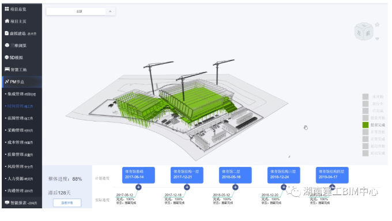Select the 体育馆结构一层 2017-12-21 milestone card
This screenshot has height=221, width=392.
tap(187, 175)
